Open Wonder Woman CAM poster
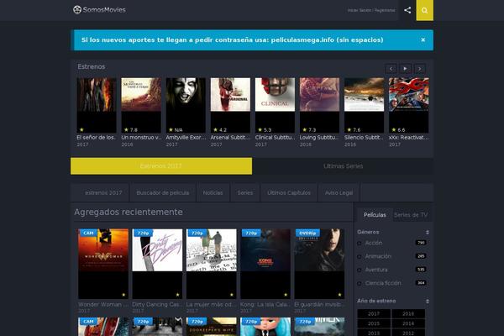The width and height of the screenshot is (504, 336). (x=103, y=264)
